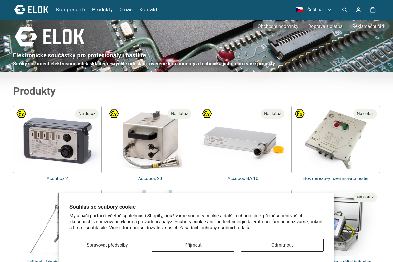Image resolution: width=393 pixels, height=262 pixels.
Task: Click the Na dotaz badge on Accubox 2
Action: pos(87,114)
